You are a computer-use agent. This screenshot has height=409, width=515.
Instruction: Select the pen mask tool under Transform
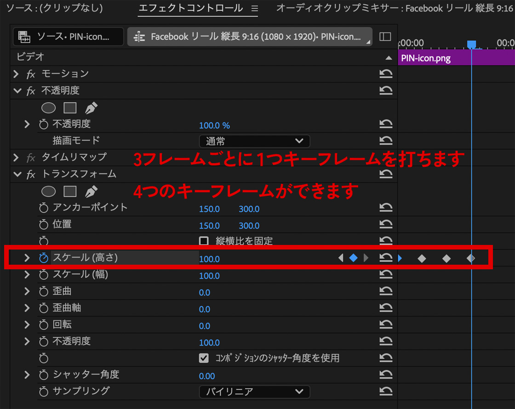(92, 191)
